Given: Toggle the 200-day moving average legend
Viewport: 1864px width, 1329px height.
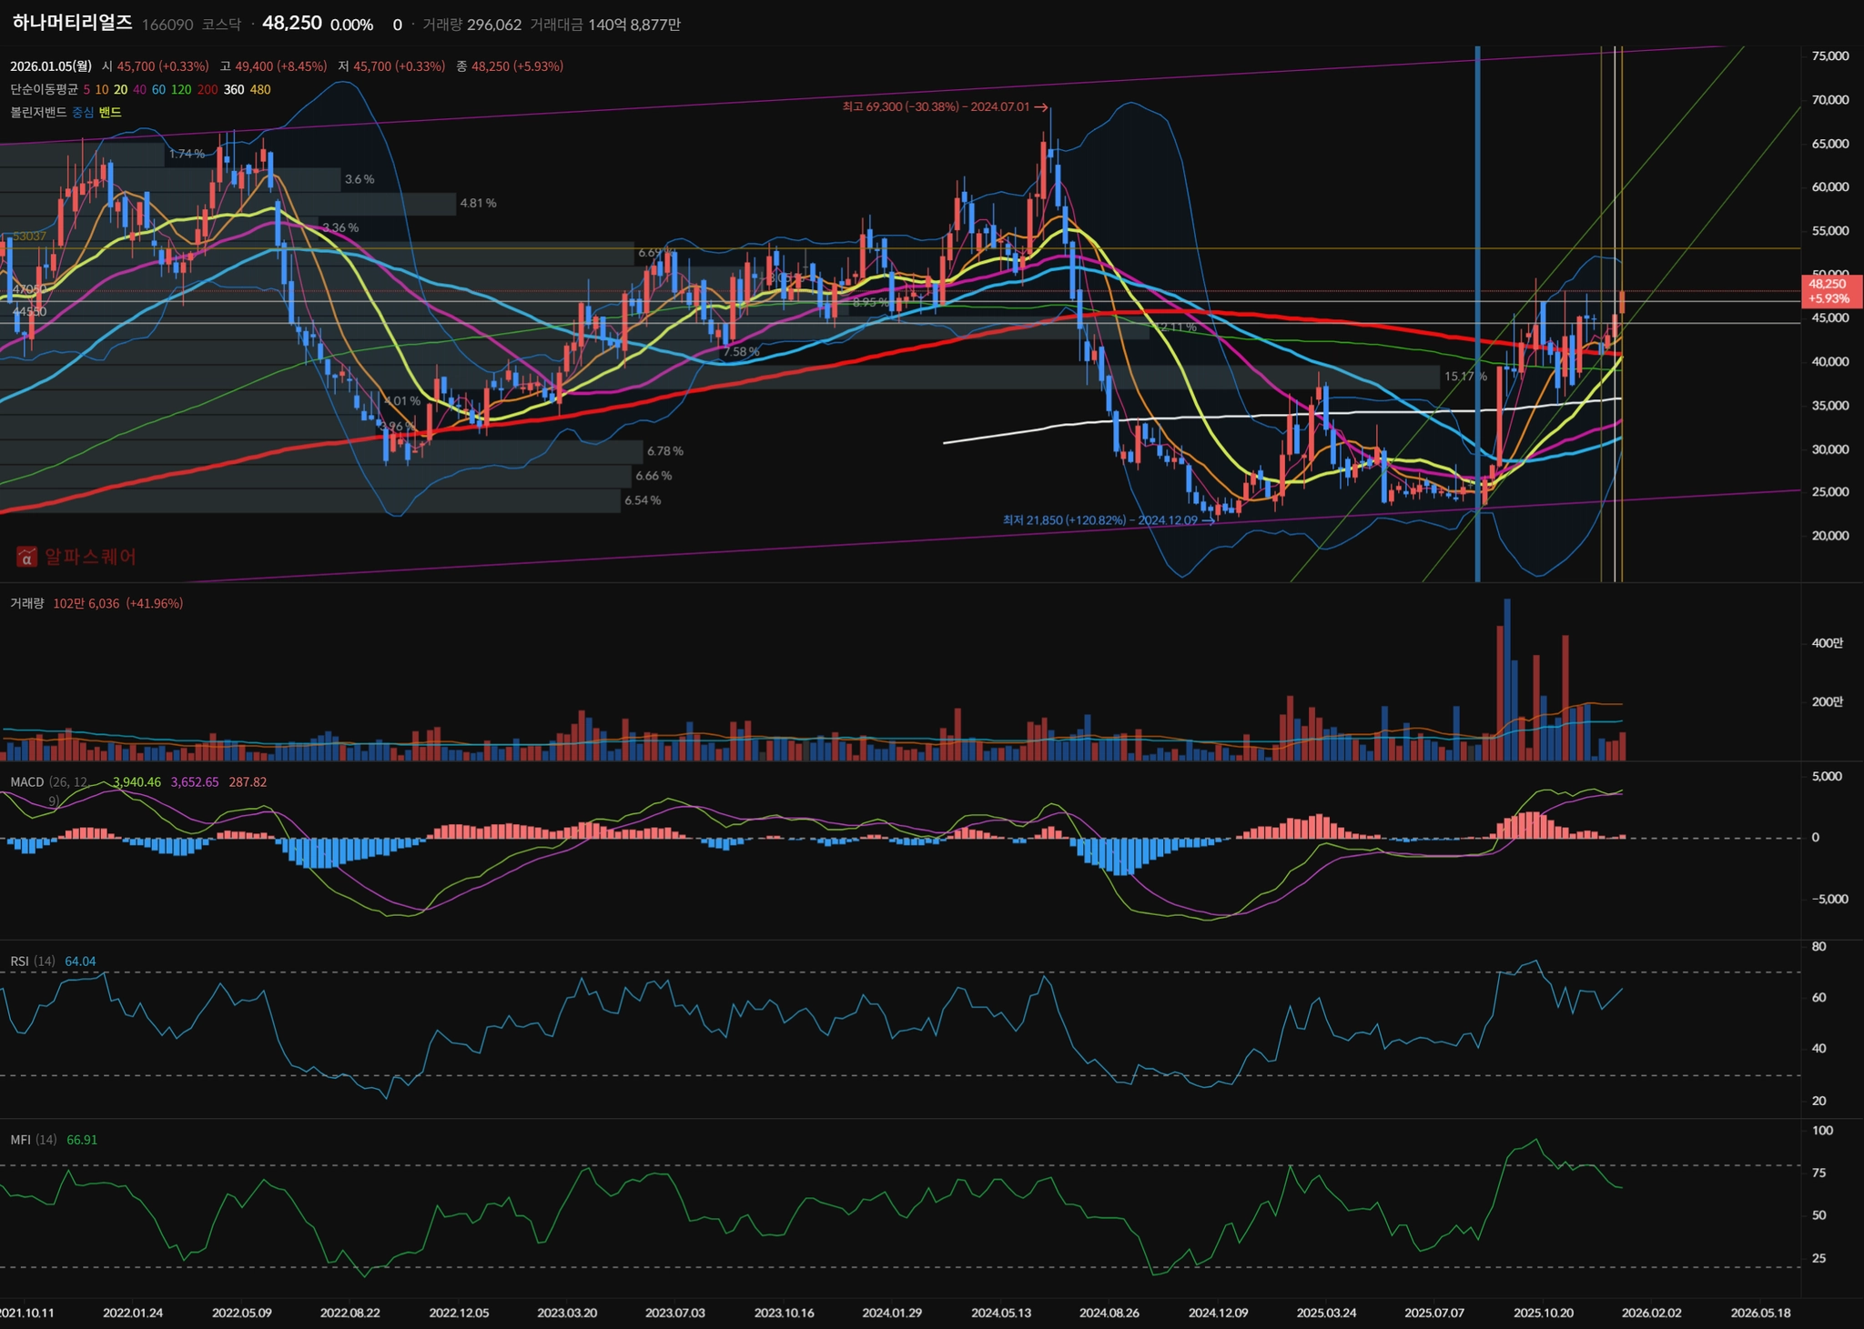Looking at the screenshot, I should point(207,89).
